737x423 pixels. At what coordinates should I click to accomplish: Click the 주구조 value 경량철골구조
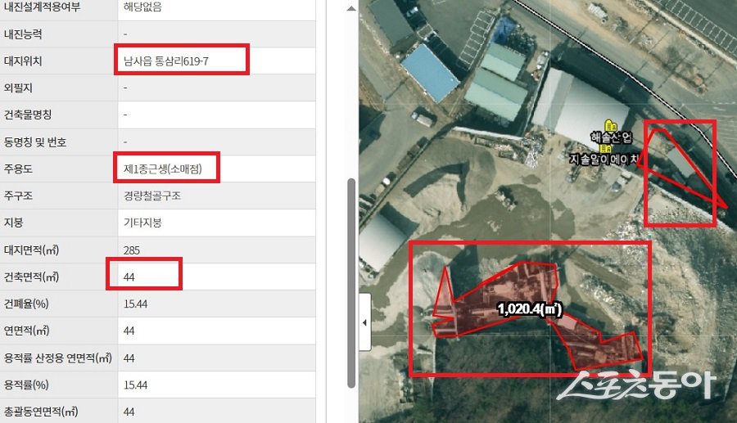tap(152, 196)
